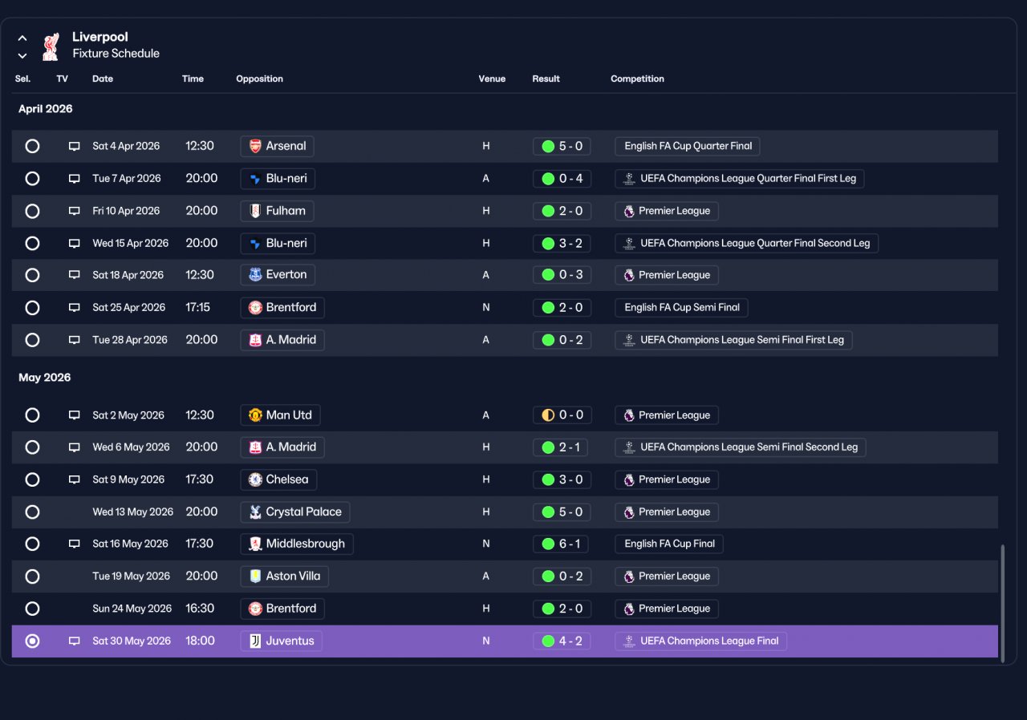
Task: Click the TV icon for the Arsenal match
Action: click(75, 146)
